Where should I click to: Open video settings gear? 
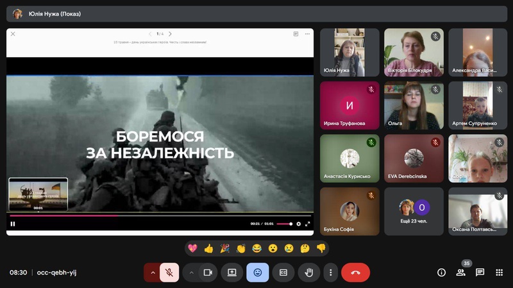coord(298,224)
